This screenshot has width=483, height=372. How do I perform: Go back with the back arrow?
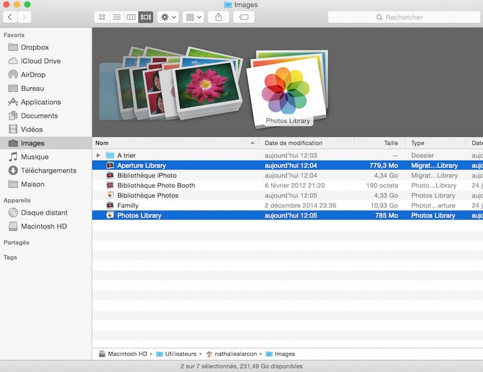point(10,17)
